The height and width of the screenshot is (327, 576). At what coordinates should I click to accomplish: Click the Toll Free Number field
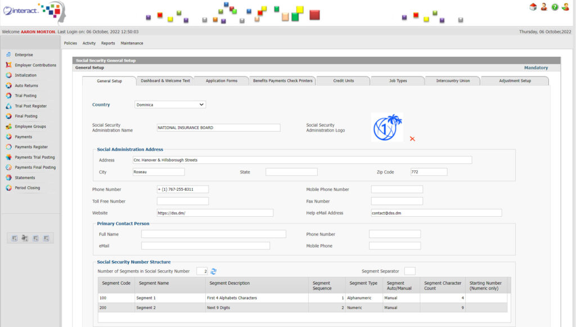183,201
